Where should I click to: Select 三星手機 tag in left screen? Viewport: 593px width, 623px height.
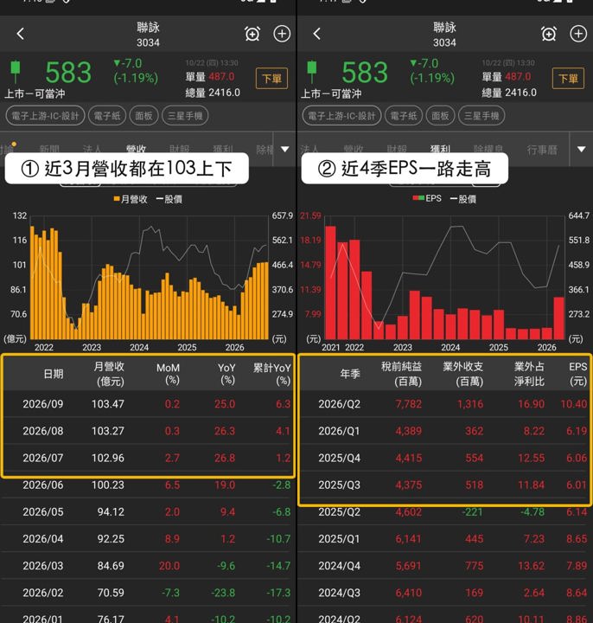185,116
